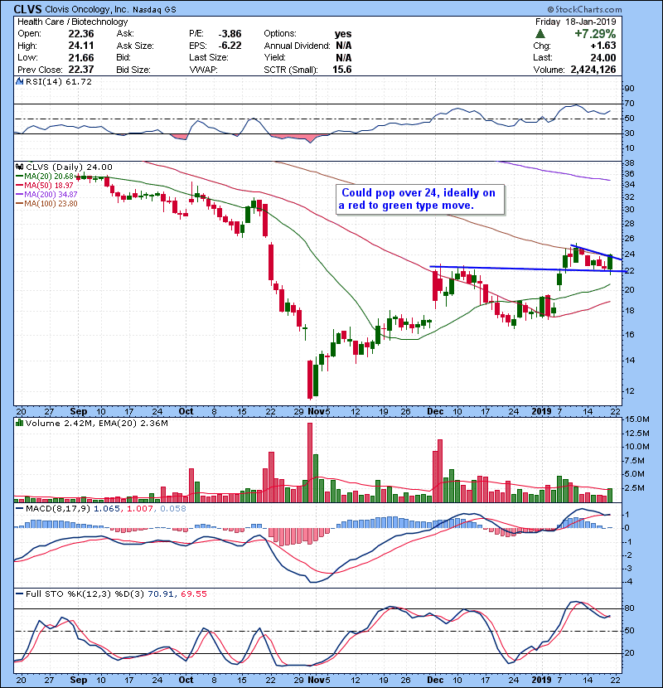Screen dimensions: 663x688
Task: Click the MA(100) 23.80 legend entry
Action: pyautogui.click(x=47, y=204)
